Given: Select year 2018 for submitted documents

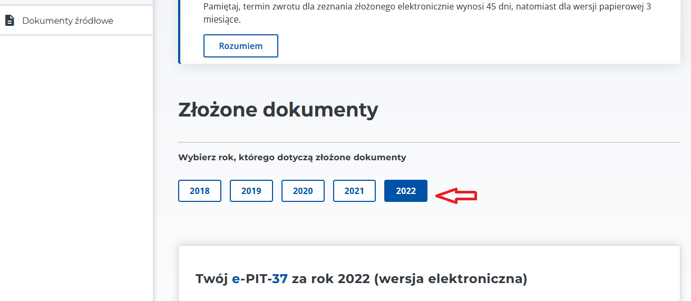Looking at the screenshot, I should [200, 191].
